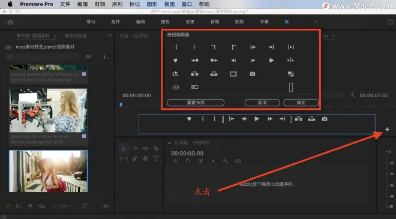The image size is (396, 219).
Task: Open the timeline panel hamburger menu
Action: pos(217,143)
